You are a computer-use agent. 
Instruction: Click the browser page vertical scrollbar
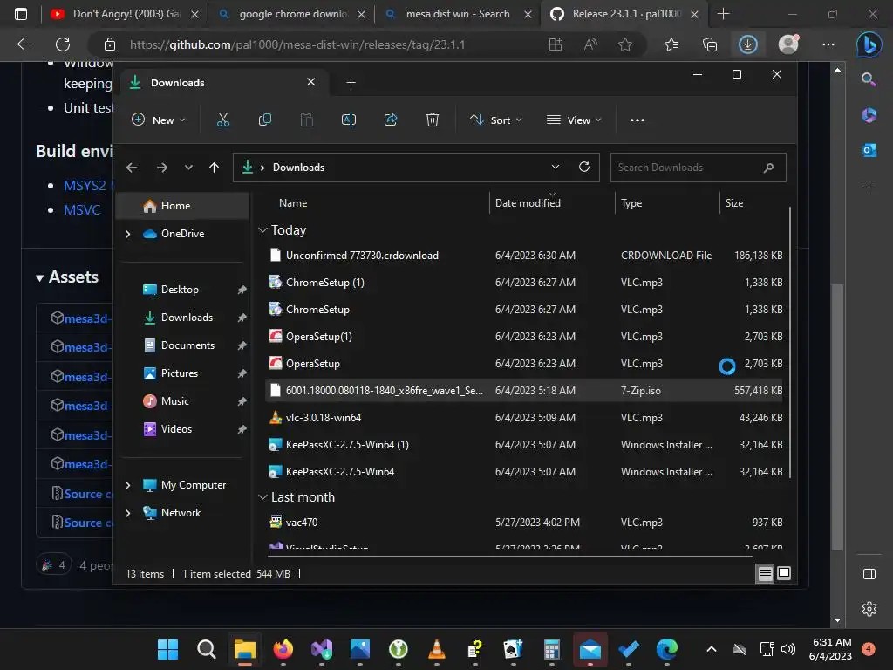pyautogui.click(x=837, y=417)
